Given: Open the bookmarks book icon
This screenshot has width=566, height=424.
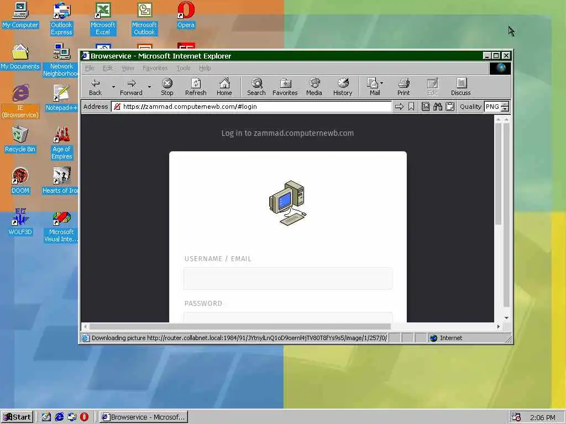Looking at the screenshot, I should pos(426,107).
